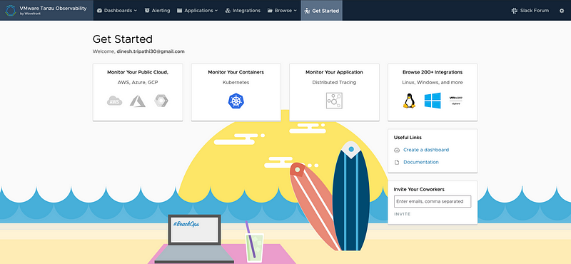Image resolution: width=571 pixels, height=264 pixels.
Task: Open the settings gear icon
Action: point(562,11)
